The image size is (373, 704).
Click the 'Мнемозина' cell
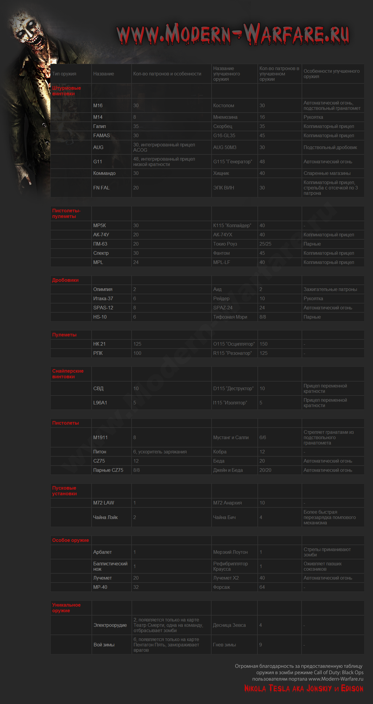pyautogui.click(x=235, y=117)
